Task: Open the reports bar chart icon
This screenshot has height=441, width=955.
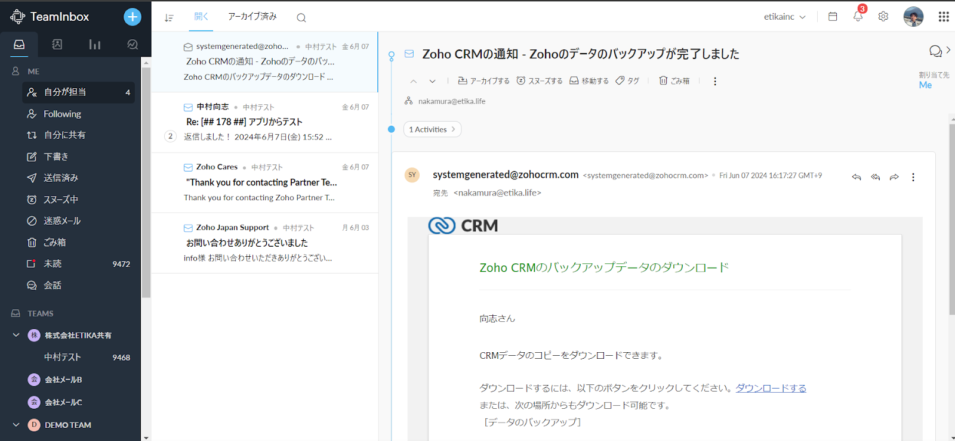Action: click(x=94, y=45)
